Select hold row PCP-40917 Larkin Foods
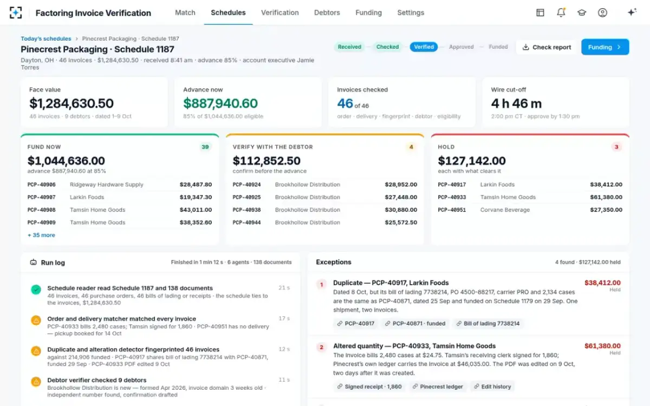This screenshot has width=650, height=406. [530, 185]
